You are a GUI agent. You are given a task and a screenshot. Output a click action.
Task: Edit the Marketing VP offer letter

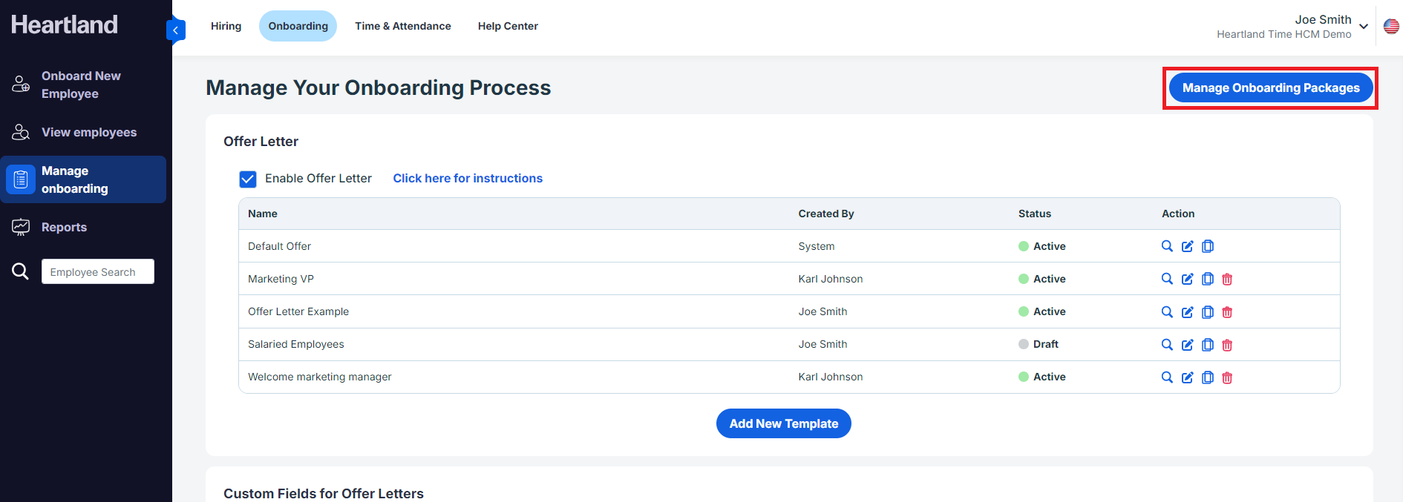[1187, 279]
